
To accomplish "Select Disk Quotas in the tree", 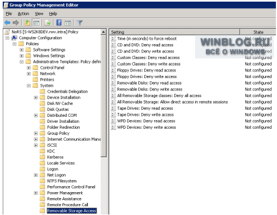I will click(58, 109).
